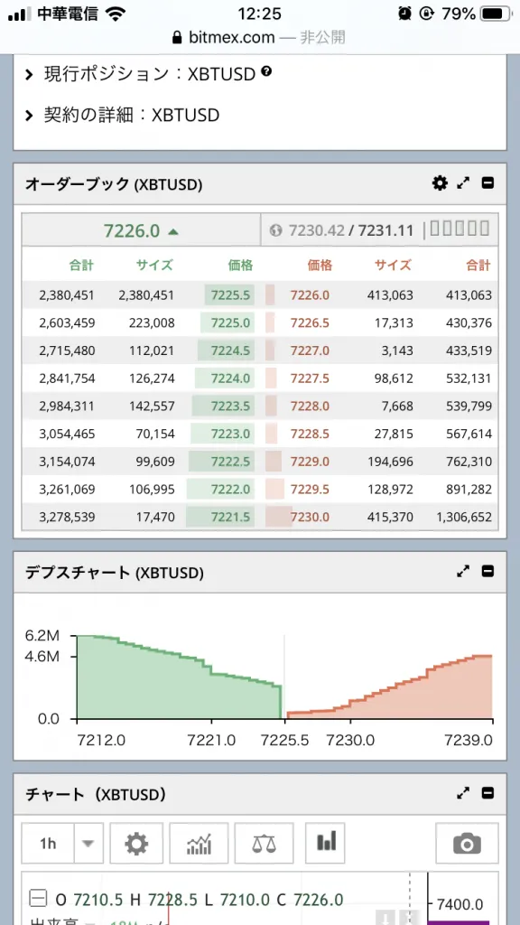Select bid price 7222.5

[x=230, y=462]
